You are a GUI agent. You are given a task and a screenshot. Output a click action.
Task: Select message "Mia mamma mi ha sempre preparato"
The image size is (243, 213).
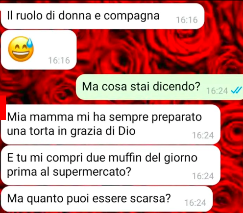pyautogui.click(x=111, y=124)
